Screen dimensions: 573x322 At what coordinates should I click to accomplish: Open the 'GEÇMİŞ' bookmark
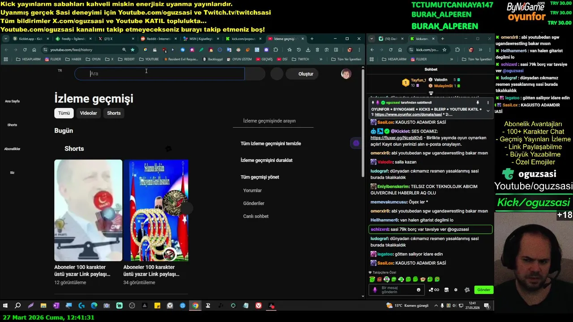[264, 59]
